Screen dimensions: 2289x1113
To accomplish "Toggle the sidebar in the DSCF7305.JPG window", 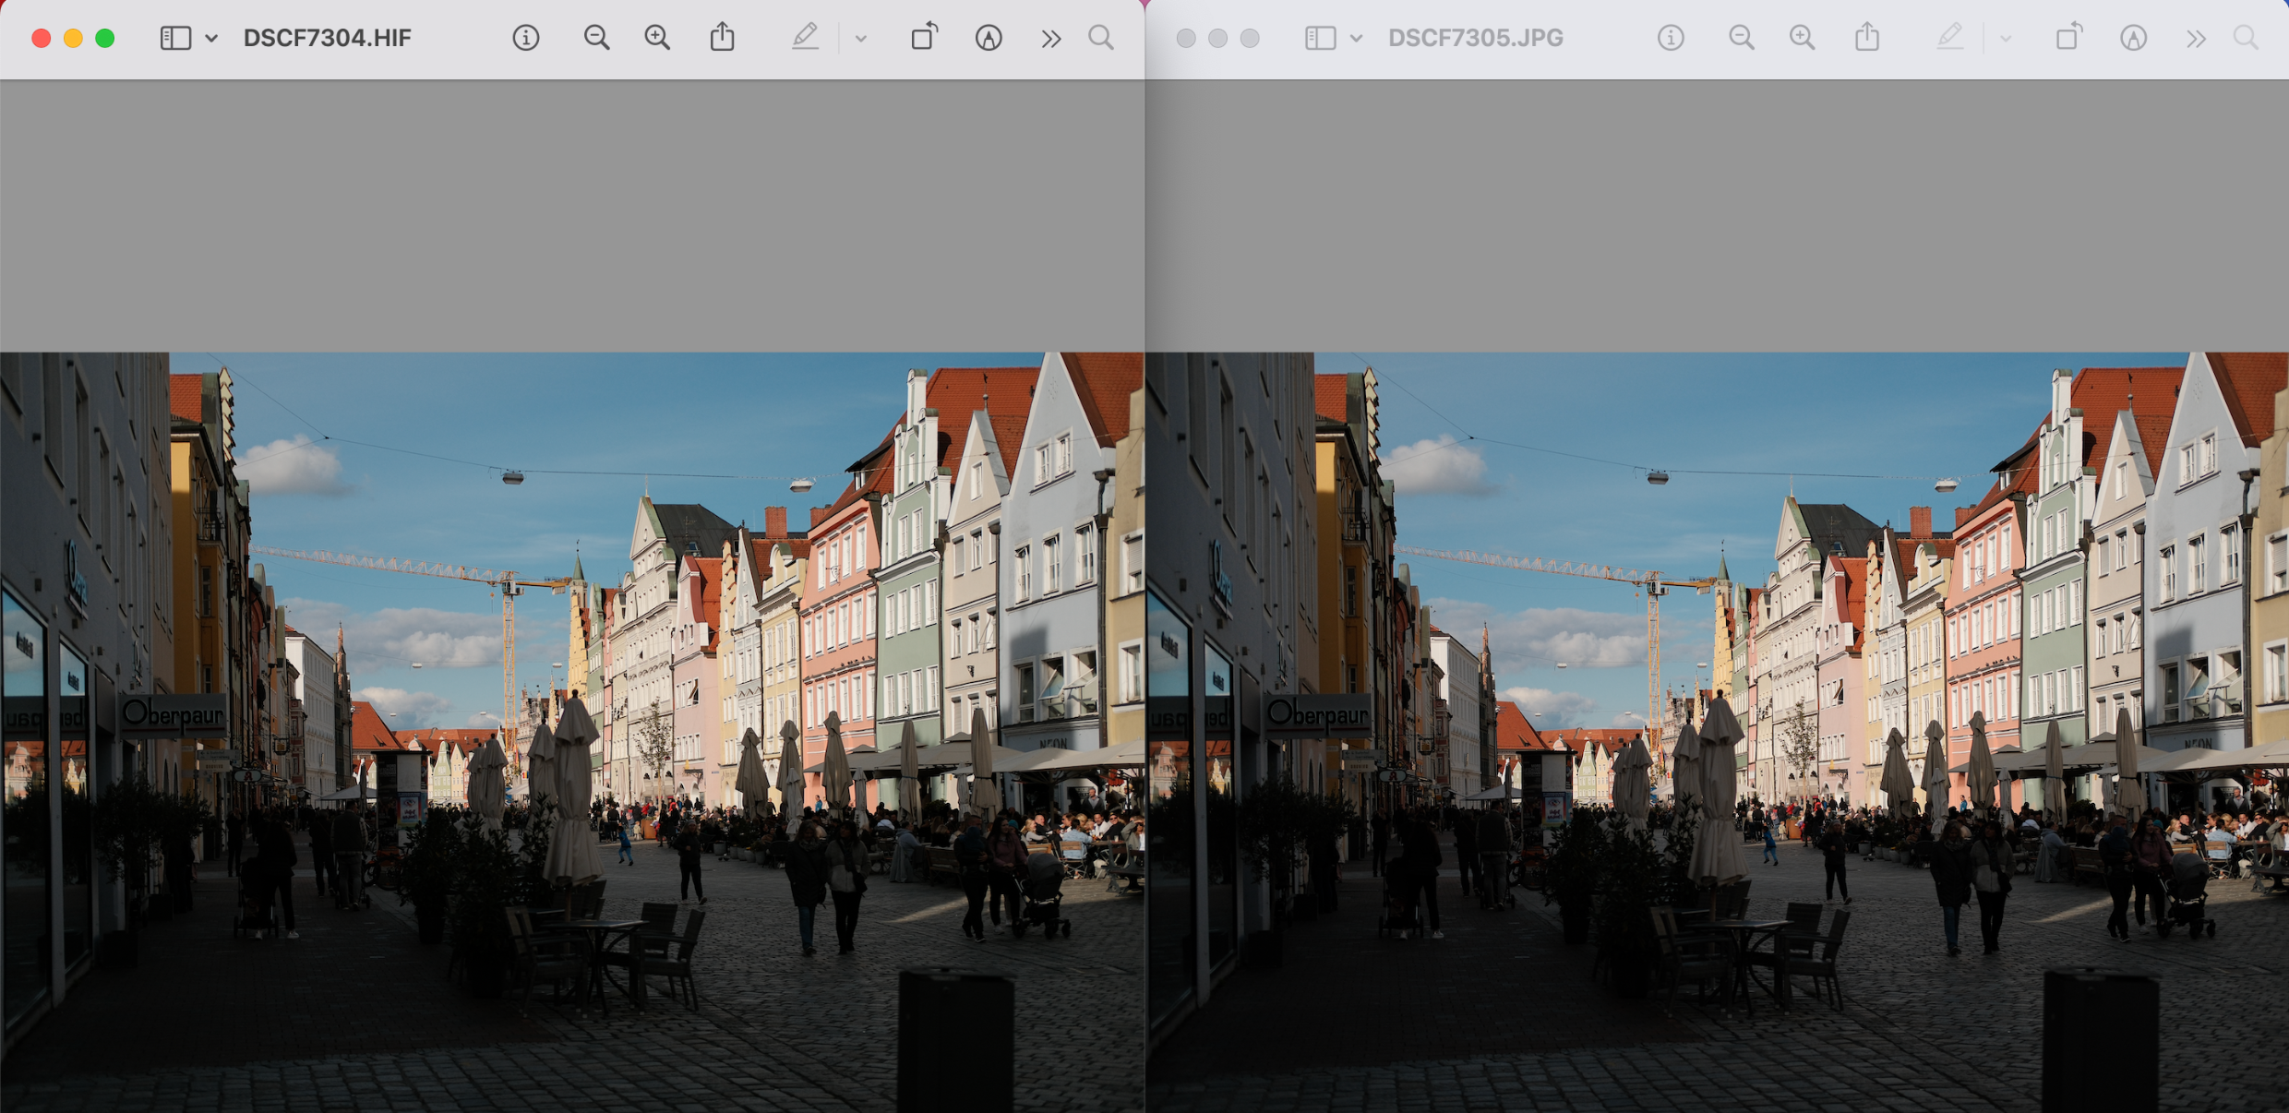I will [1321, 37].
